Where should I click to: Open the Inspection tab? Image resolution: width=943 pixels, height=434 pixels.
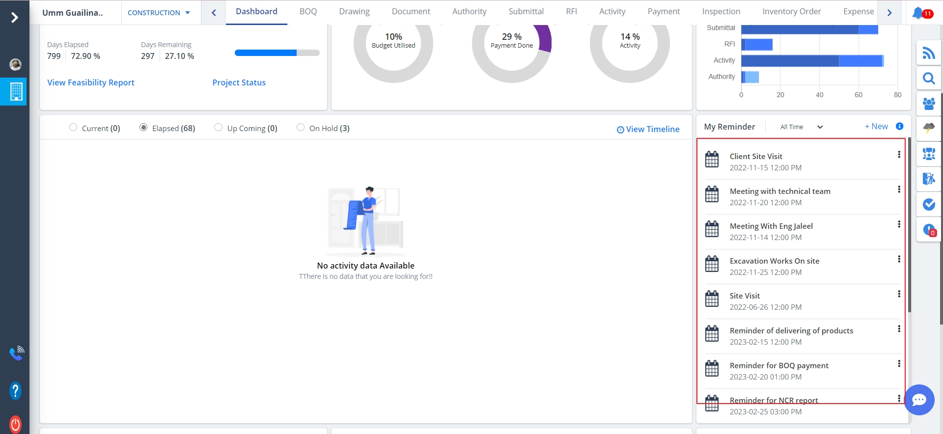coord(721,12)
